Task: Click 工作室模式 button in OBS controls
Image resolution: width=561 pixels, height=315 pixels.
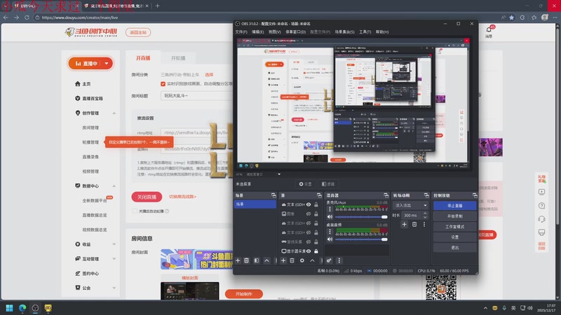Action: [454, 226]
